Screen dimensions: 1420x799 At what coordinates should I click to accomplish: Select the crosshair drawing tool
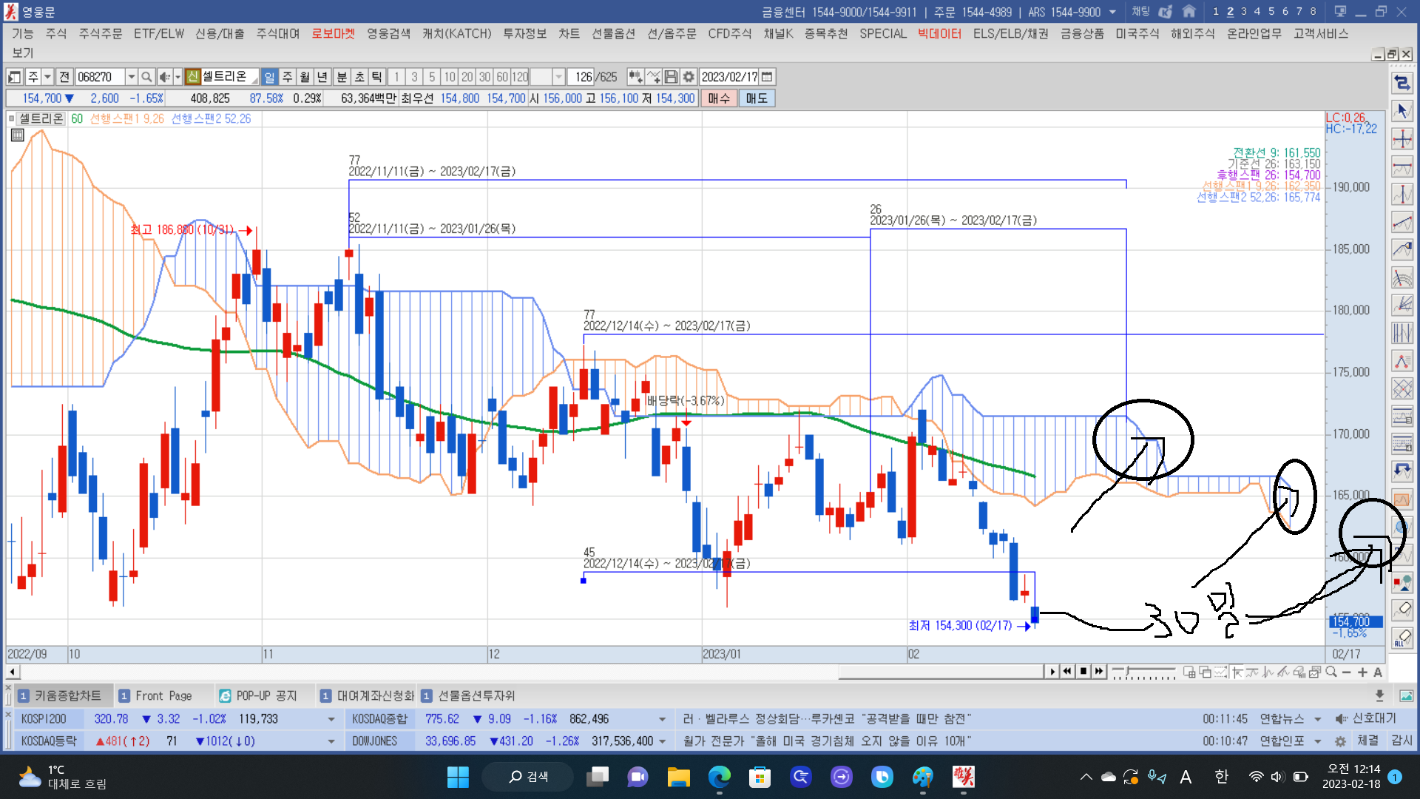(1402, 139)
